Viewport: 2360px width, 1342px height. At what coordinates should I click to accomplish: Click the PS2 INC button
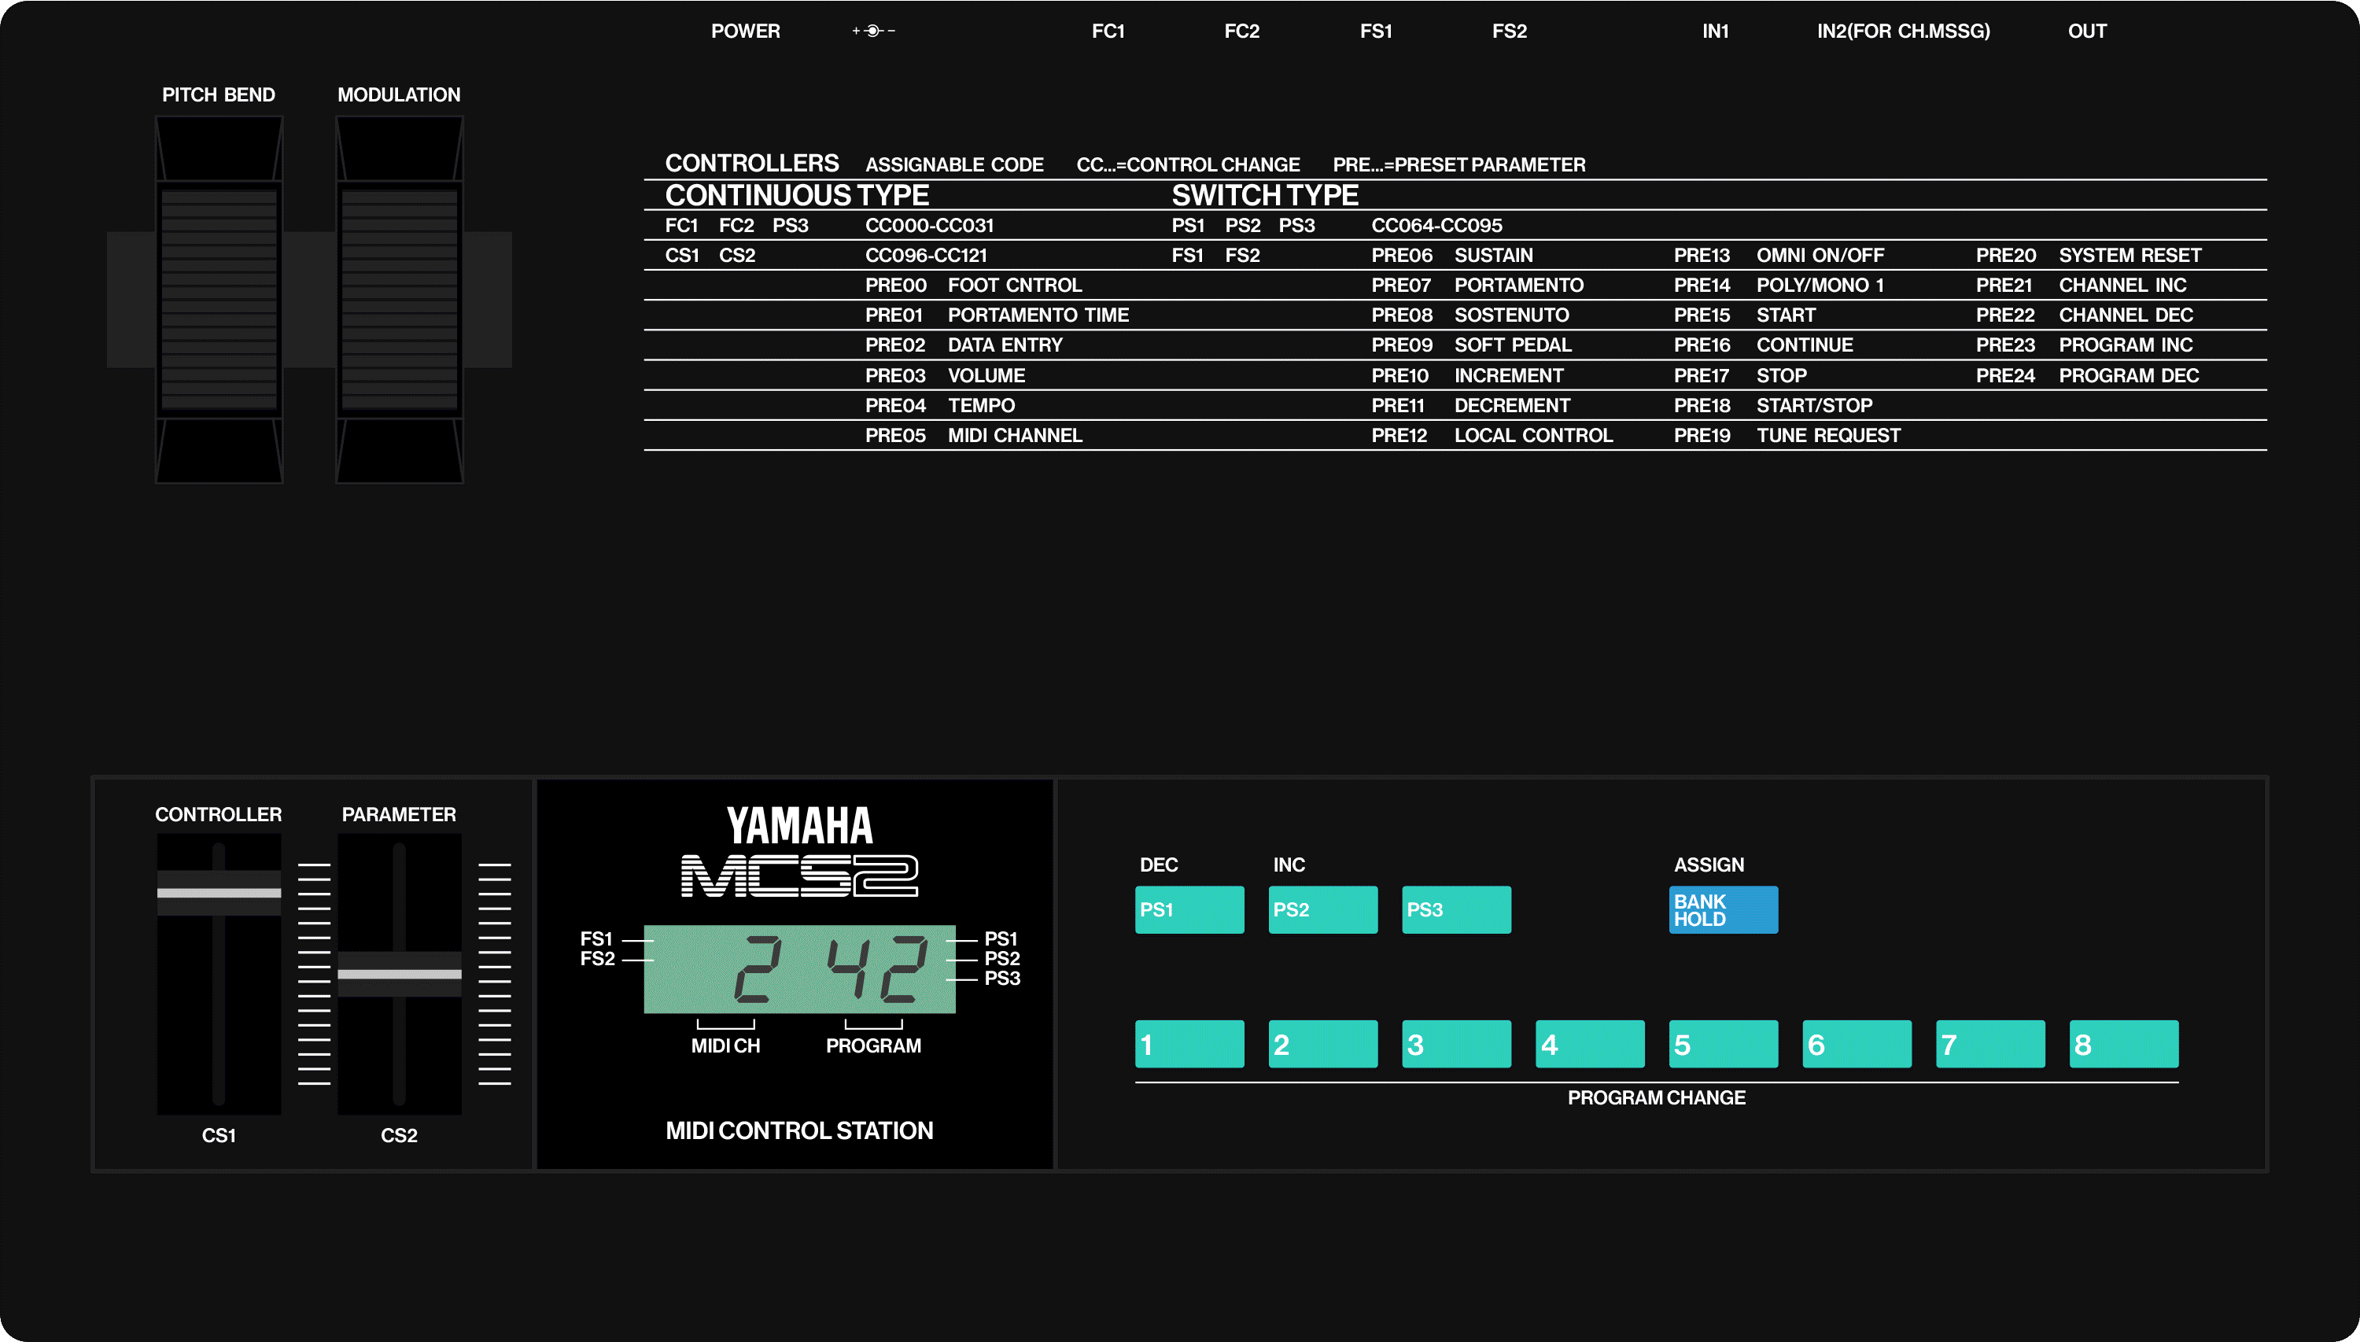point(1322,909)
